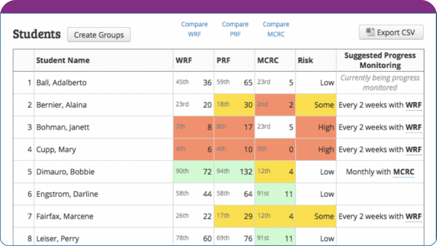437x246 pixels.
Task: Click PRF score 64 for Engstrom, Darline
Action: pos(248,194)
